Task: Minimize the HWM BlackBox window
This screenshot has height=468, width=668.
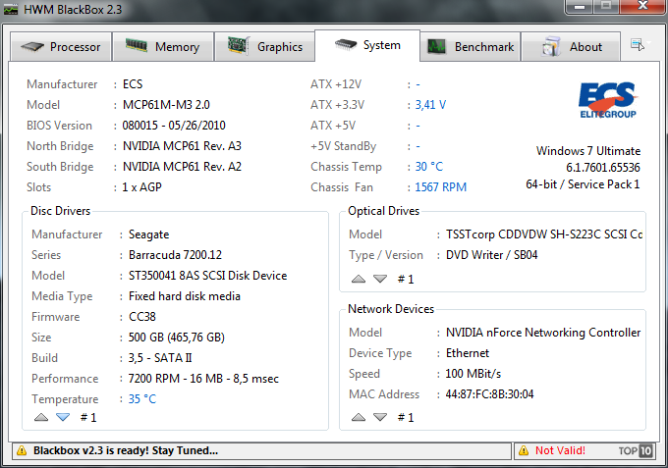Action: (580, 7)
